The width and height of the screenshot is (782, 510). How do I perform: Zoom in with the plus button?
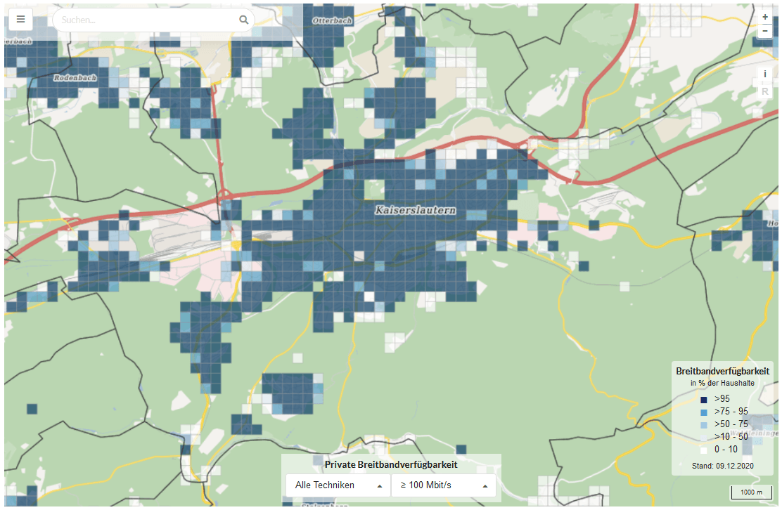[765, 17]
